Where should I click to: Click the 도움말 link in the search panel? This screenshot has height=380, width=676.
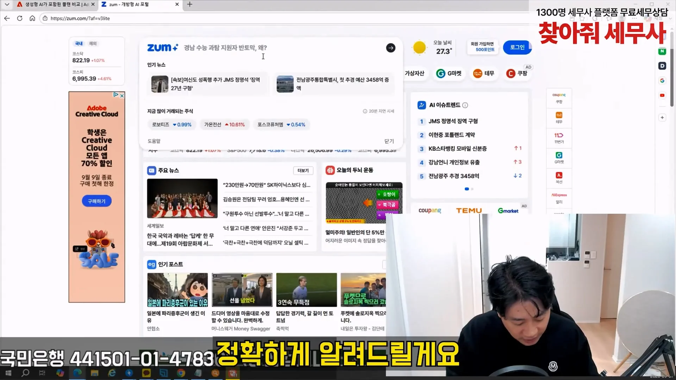tap(154, 141)
